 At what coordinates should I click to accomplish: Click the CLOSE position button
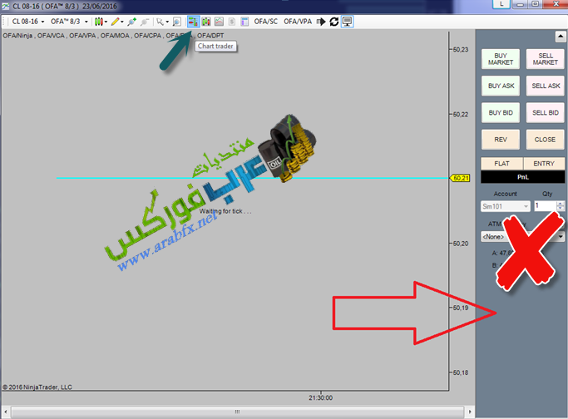pyautogui.click(x=546, y=140)
